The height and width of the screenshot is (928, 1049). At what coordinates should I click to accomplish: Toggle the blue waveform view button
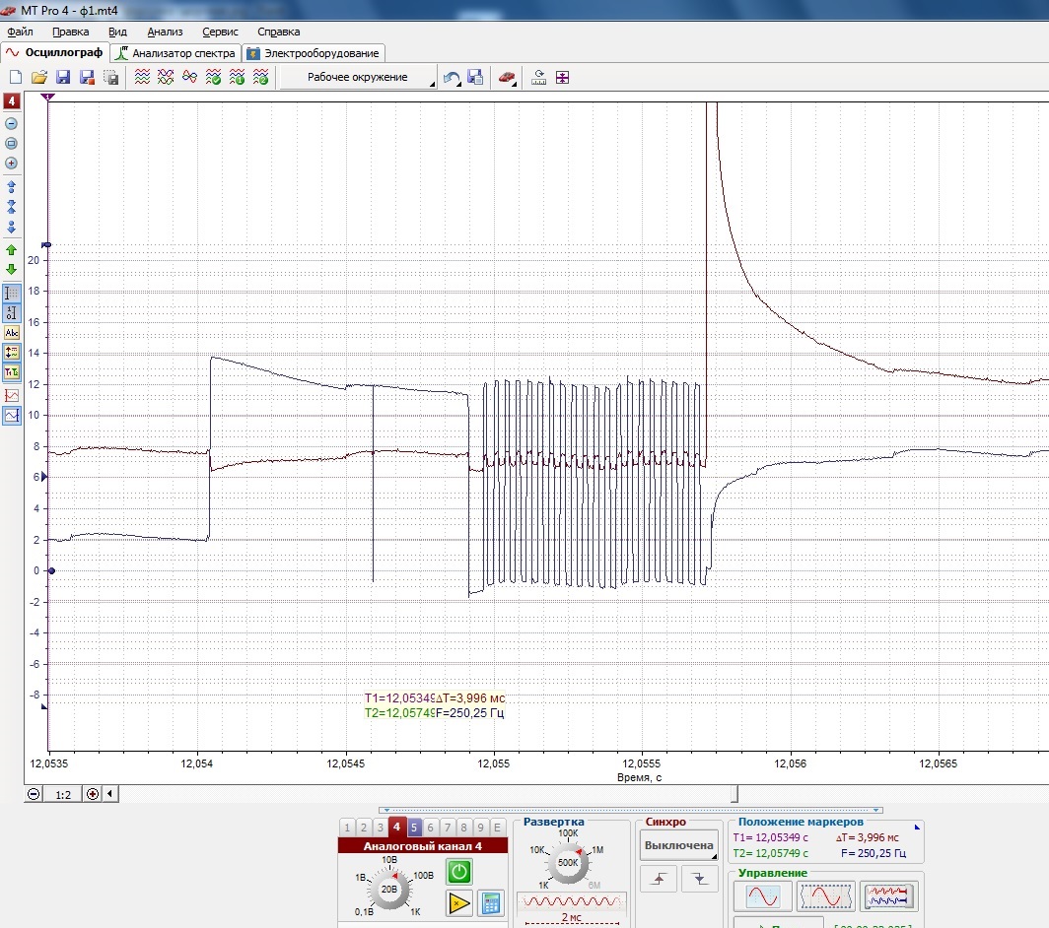pyautogui.click(x=12, y=415)
